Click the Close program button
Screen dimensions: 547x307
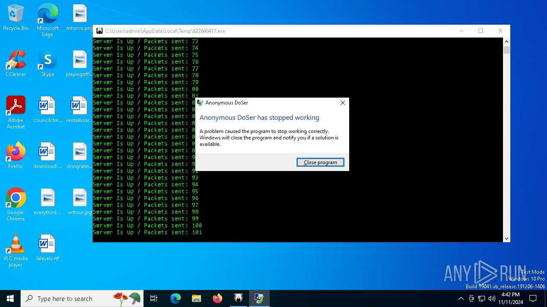point(321,162)
